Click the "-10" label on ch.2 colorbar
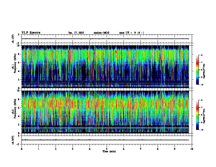The height and width of the screenshot is (167, 216). click(x=202, y=130)
